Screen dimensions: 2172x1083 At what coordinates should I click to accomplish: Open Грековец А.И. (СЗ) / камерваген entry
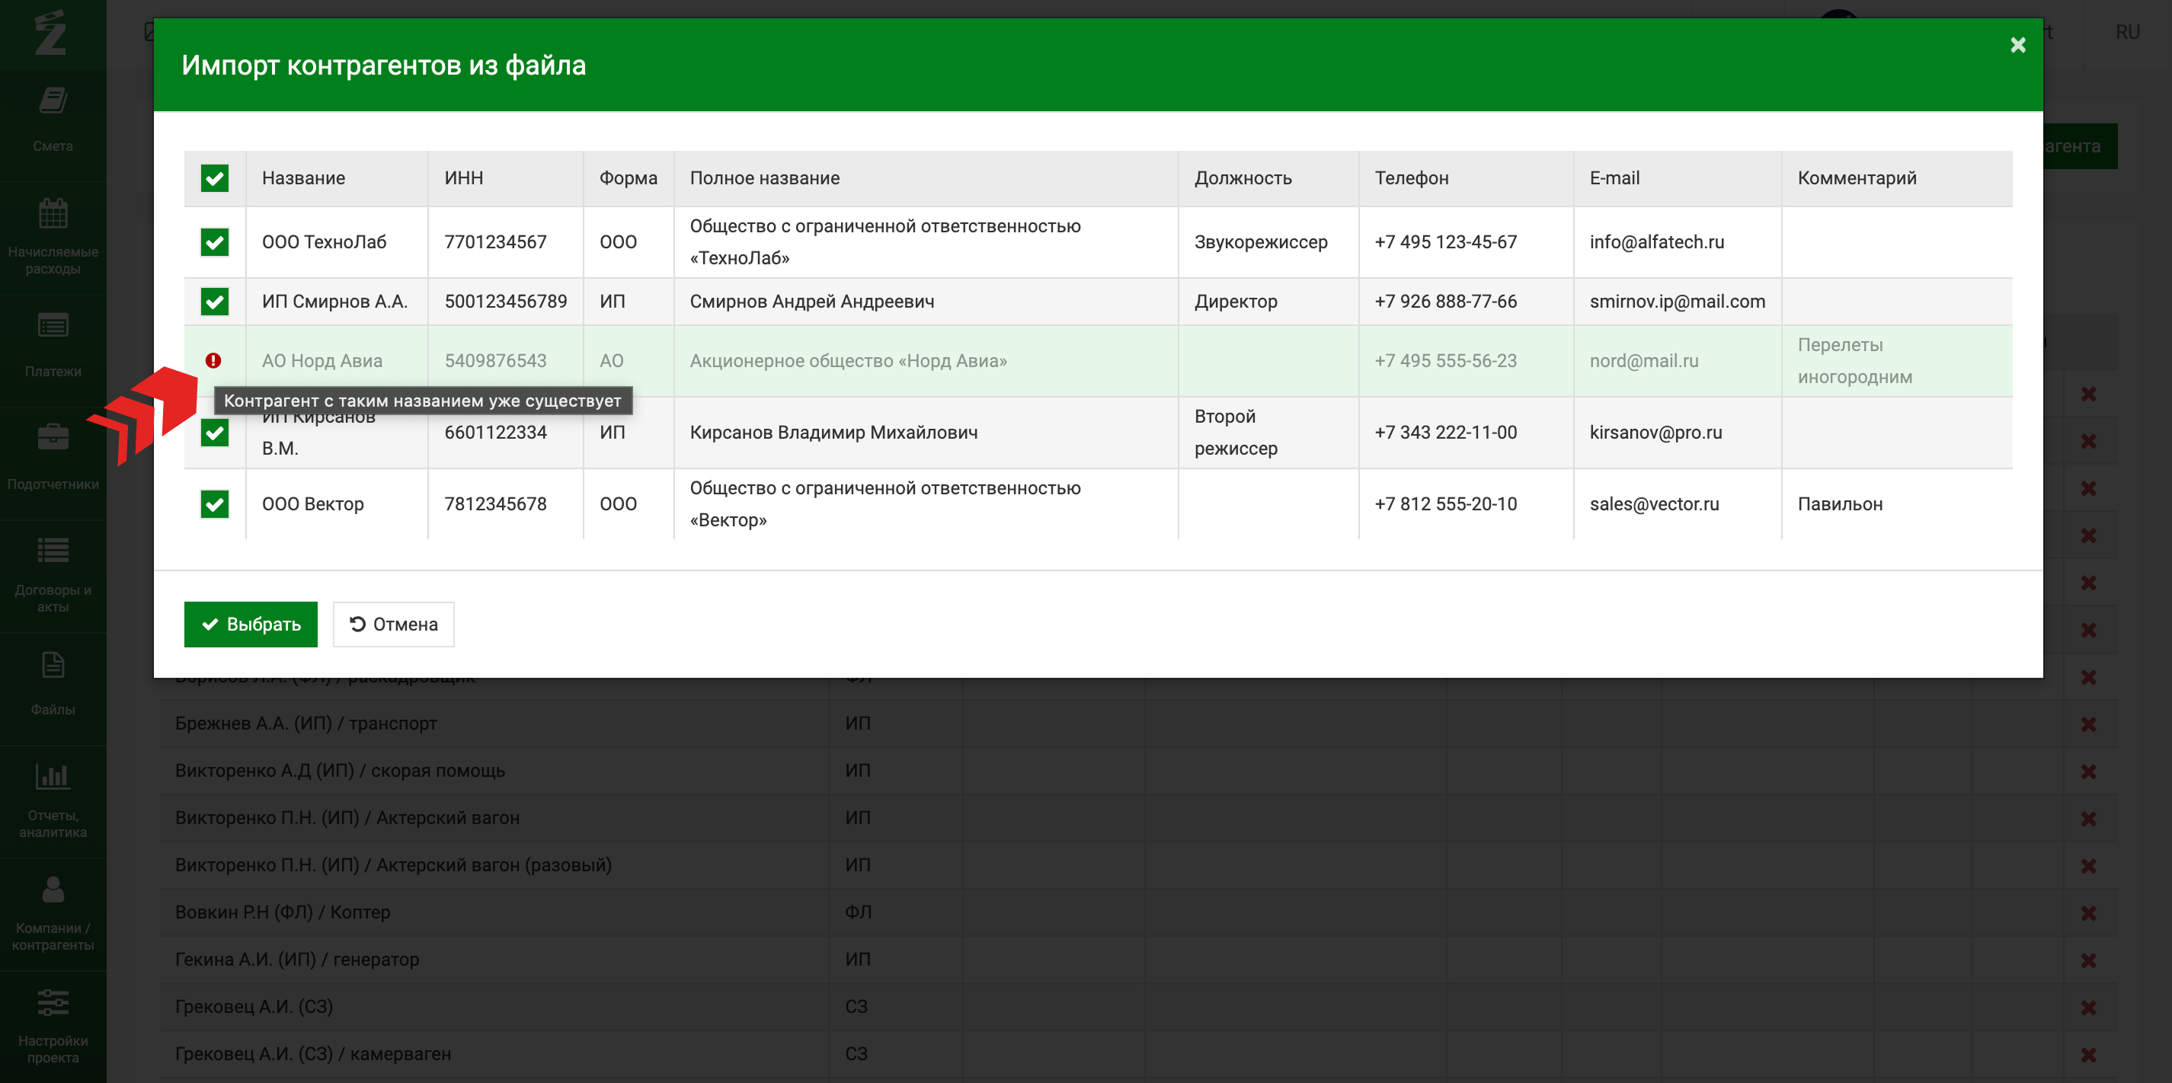coord(313,1054)
